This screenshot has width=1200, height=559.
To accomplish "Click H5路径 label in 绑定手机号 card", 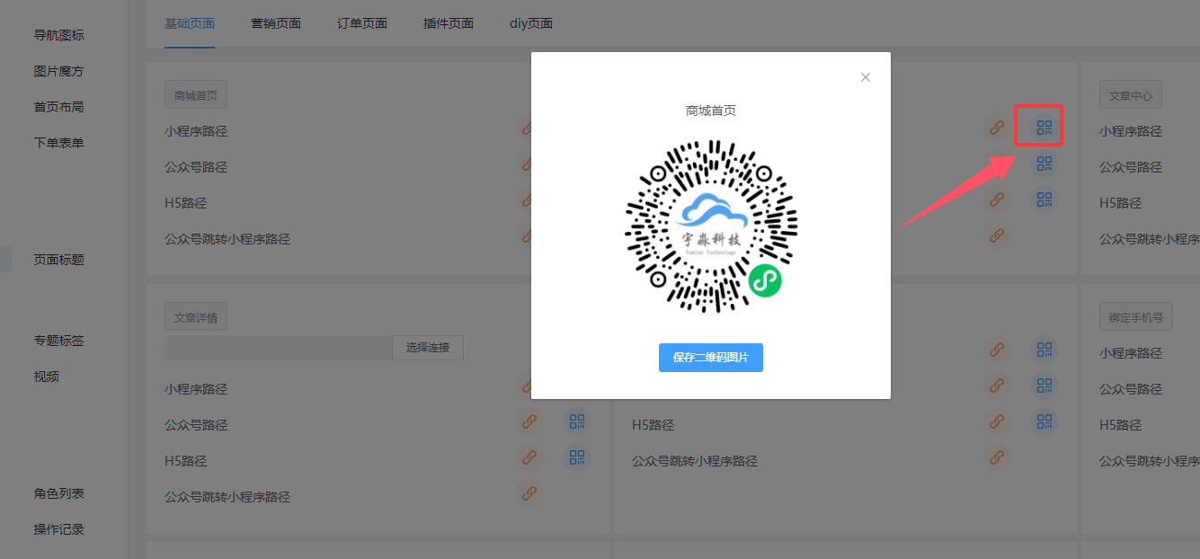I will tap(1121, 425).
